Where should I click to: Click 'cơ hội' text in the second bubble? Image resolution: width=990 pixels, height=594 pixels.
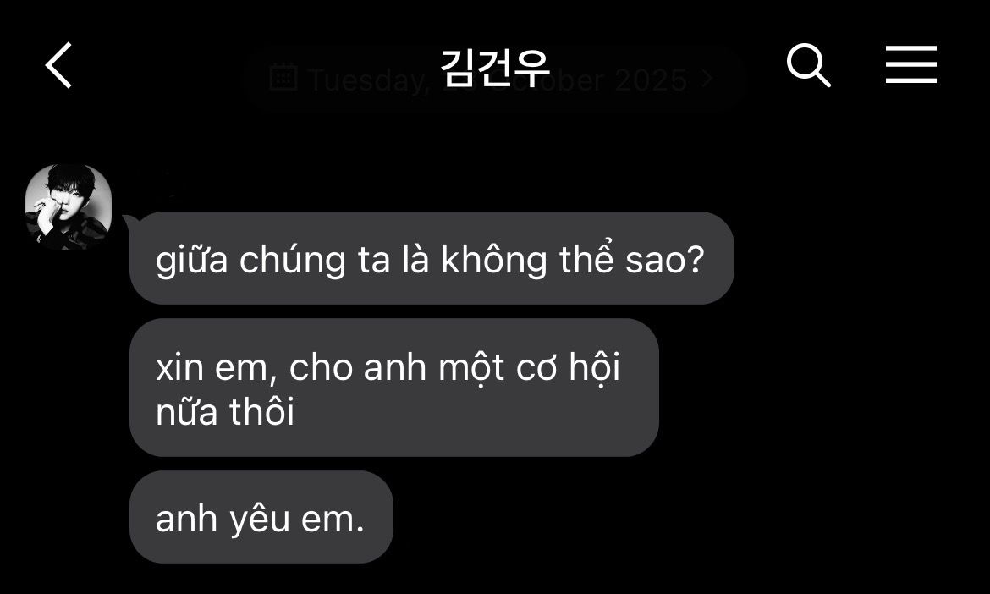[x=569, y=367]
